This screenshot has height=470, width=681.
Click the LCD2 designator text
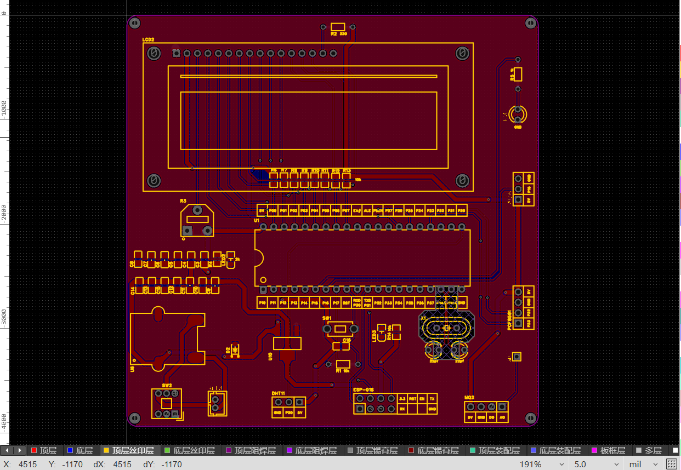tap(148, 40)
